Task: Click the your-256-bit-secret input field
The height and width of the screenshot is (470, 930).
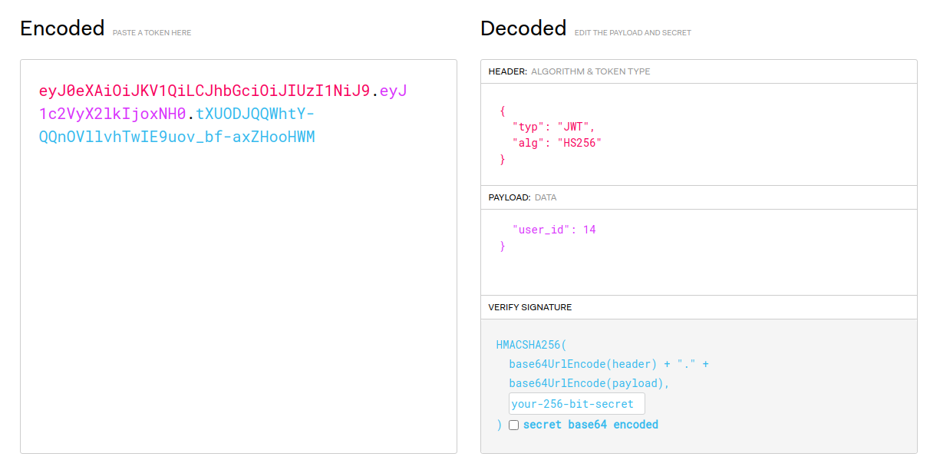Action: pos(577,404)
